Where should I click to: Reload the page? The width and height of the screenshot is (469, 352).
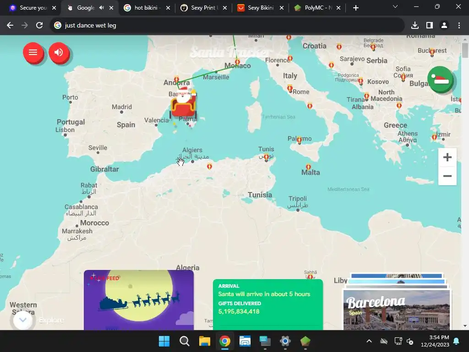pos(39,26)
